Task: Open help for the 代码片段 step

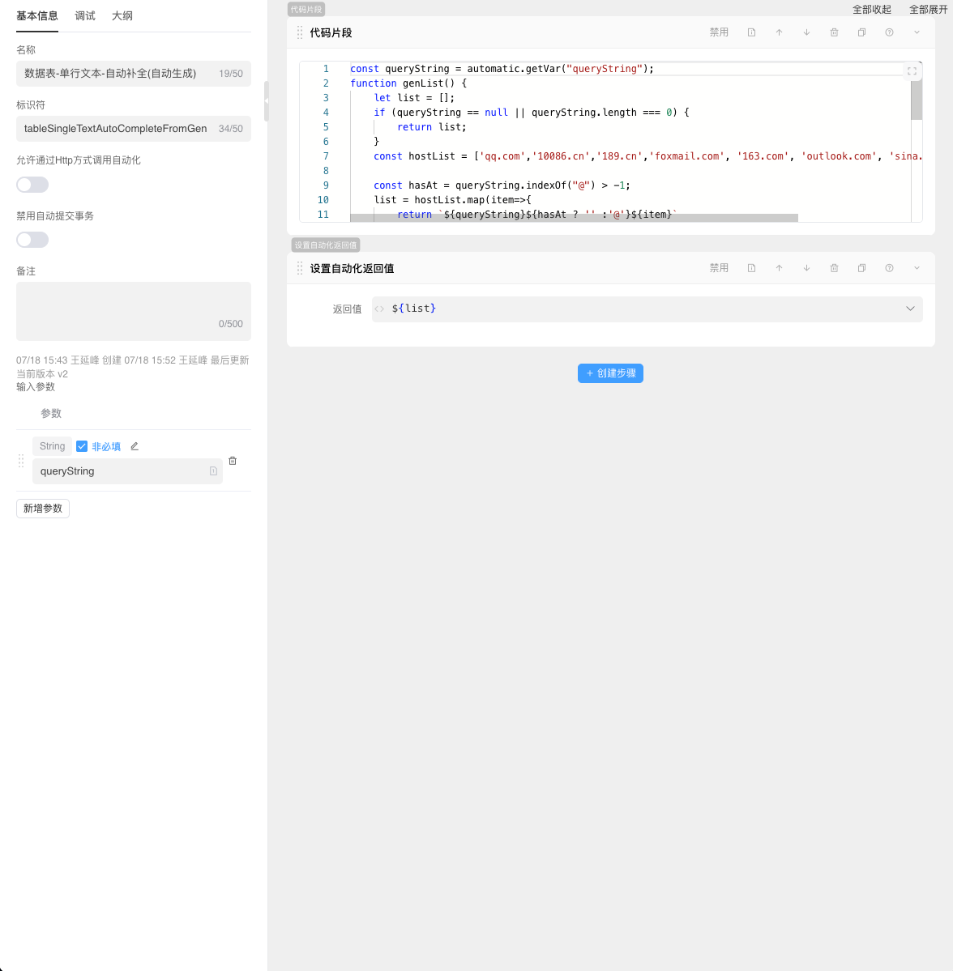Action: (x=889, y=32)
